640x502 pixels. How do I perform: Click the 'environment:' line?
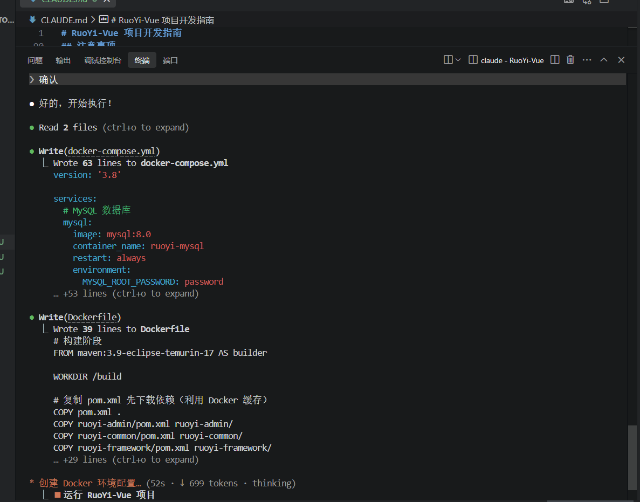pyautogui.click(x=101, y=270)
